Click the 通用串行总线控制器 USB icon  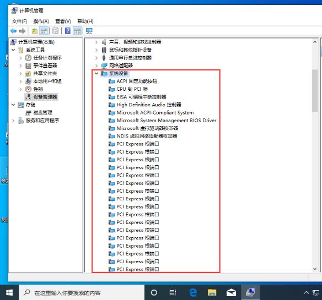click(x=104, y=58)
